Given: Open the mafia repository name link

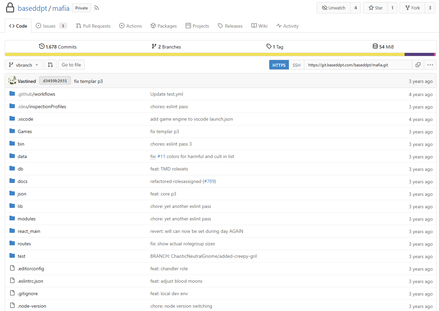Looking at the screenshot, I should 61,8.
